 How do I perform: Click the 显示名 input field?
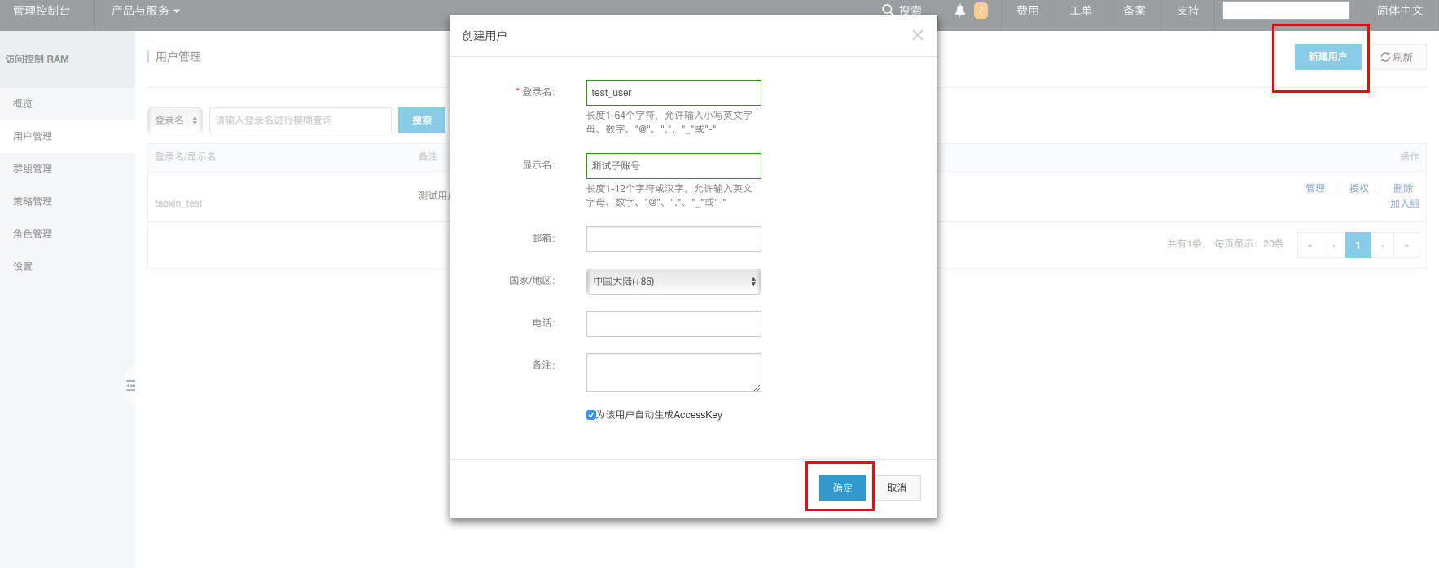(673, 166)
